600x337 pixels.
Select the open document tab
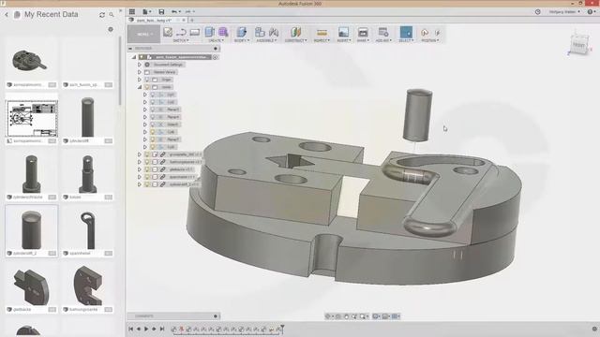tap(157, 20)
